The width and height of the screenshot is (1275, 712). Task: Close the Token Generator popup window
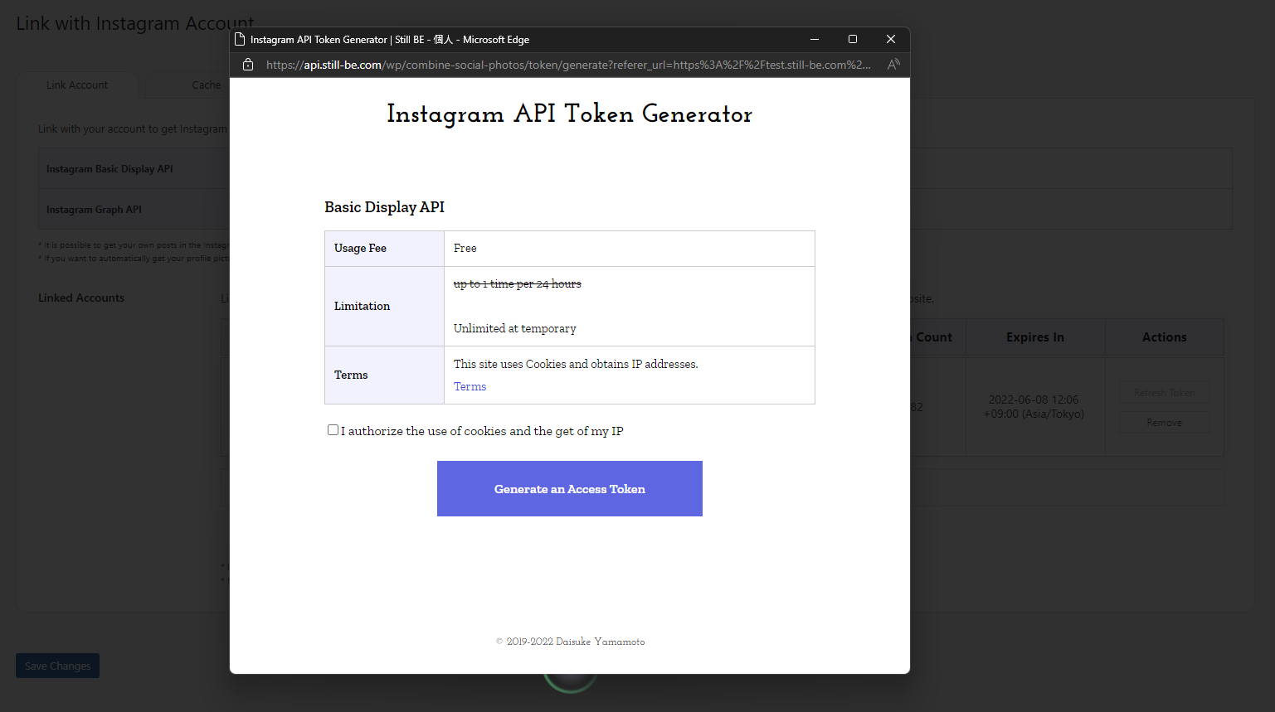point(891,39)
